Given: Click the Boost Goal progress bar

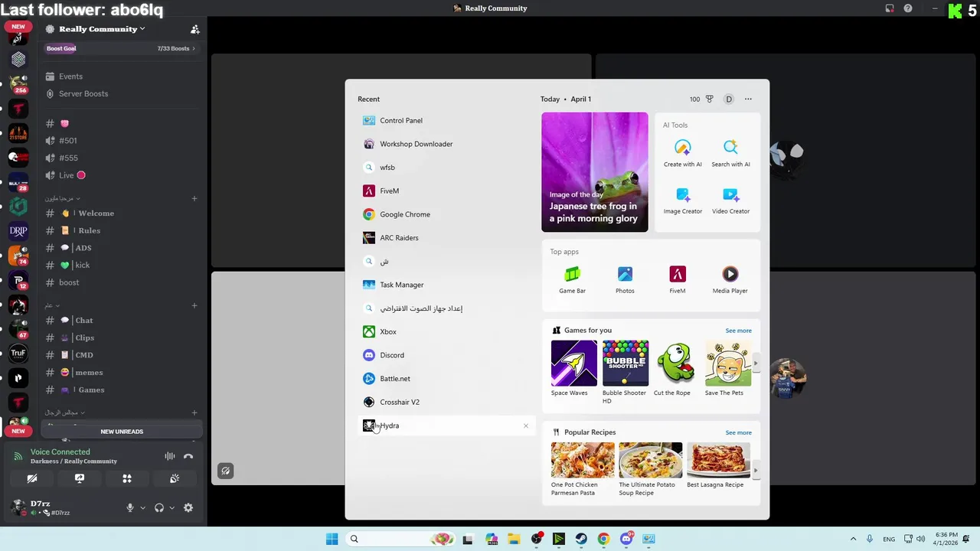Looking at the screenshot, I should (x=121, y=48).
